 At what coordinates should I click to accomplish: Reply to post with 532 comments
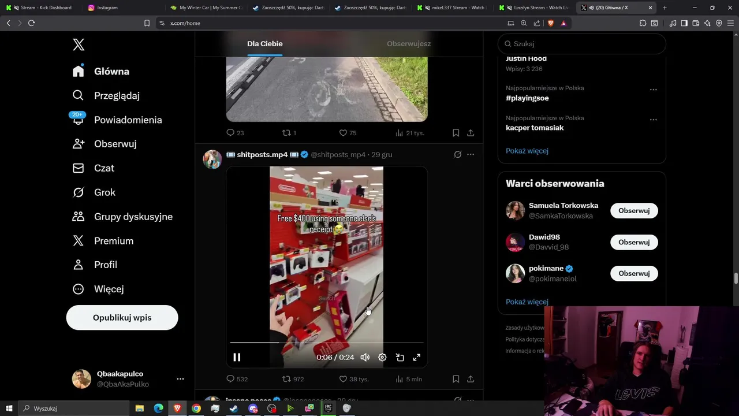pos(237,379)
